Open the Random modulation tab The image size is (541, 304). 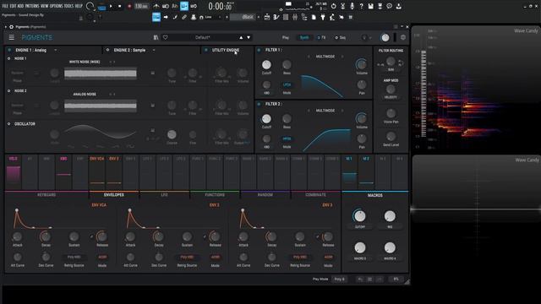tap(265, 195)
